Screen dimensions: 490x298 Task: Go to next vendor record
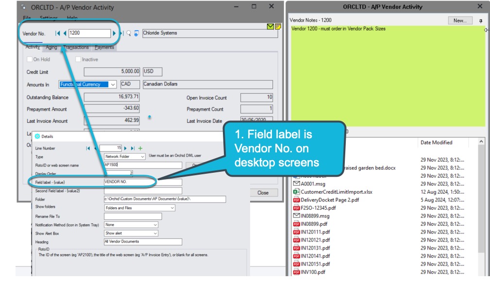tap(115, 33)
